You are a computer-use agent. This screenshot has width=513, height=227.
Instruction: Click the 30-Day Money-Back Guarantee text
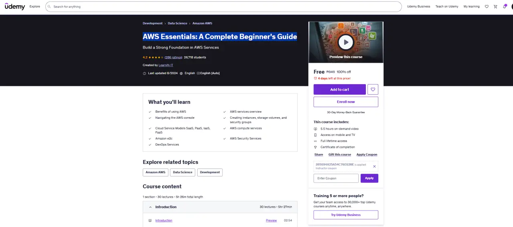point(346,112)
